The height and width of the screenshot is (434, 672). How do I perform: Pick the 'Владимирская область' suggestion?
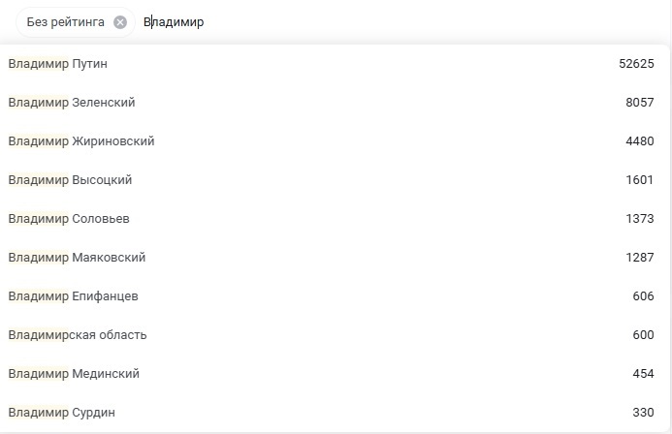pyautogui.click(x=336, y=334)
